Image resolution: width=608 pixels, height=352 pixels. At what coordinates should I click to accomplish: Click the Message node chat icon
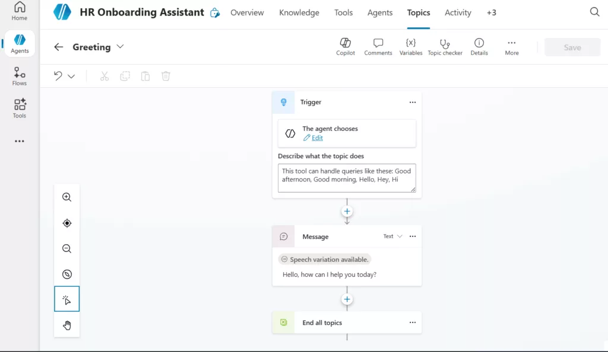283,236
